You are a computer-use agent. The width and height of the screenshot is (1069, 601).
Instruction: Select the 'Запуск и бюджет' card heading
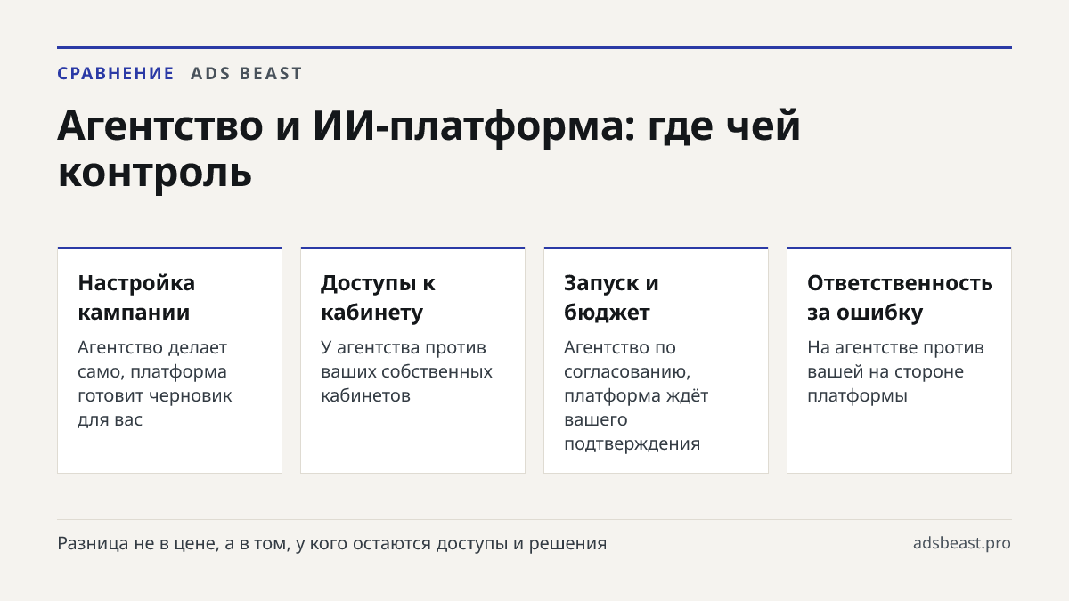pos(612,297)
